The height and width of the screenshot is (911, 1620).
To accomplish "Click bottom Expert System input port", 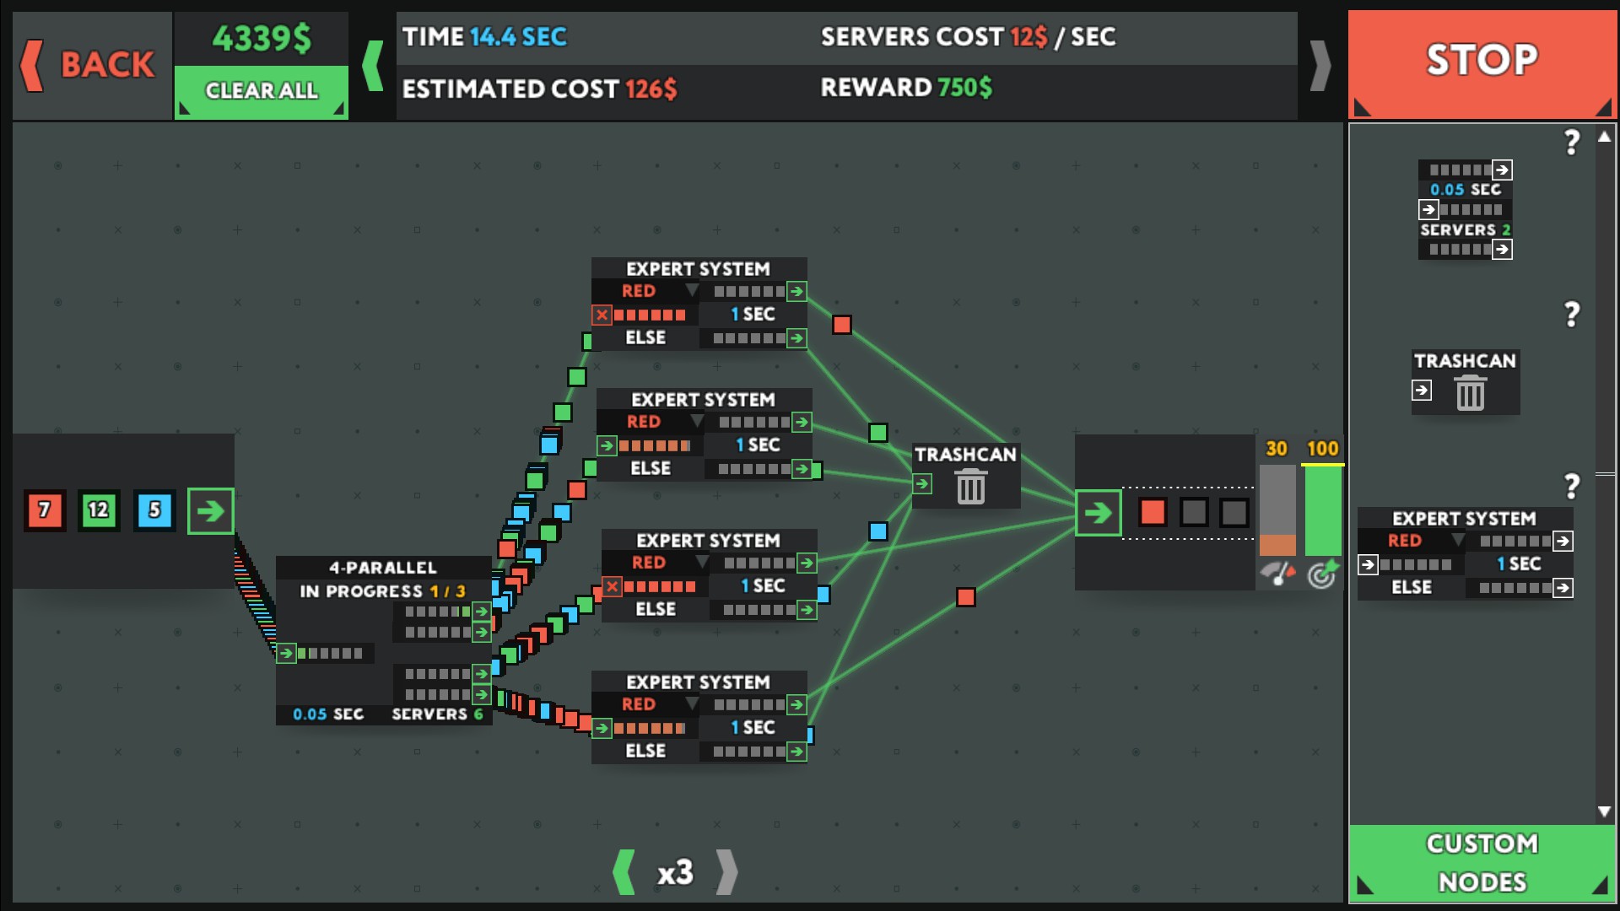I will pos(602,728).
